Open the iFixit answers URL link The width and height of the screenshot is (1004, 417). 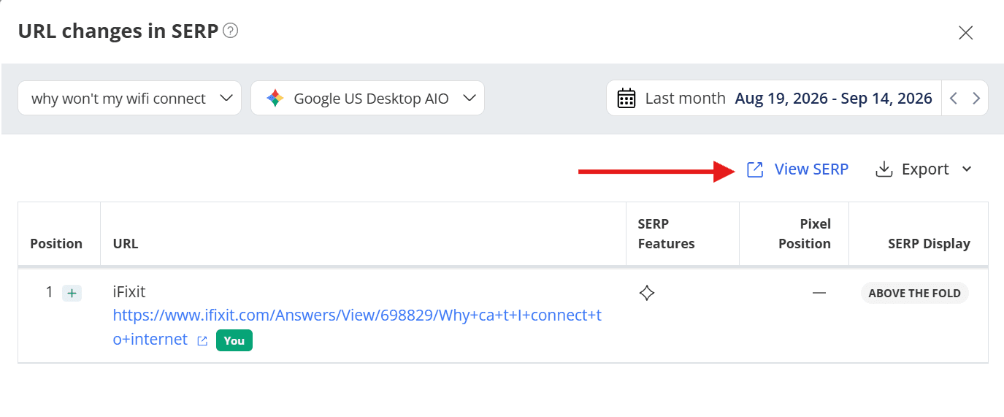coord(357,327)
